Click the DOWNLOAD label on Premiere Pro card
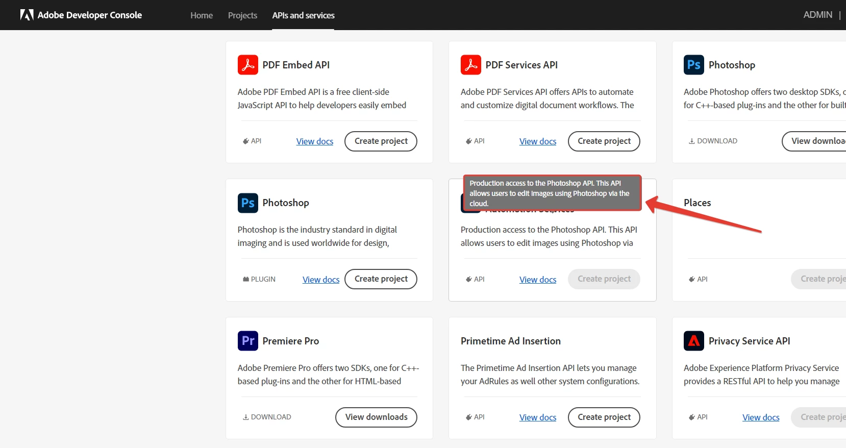 point(271,417)
